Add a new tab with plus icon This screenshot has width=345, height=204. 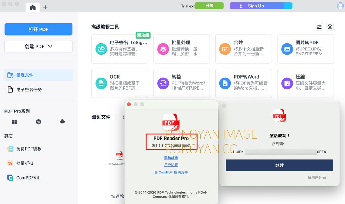45,7
